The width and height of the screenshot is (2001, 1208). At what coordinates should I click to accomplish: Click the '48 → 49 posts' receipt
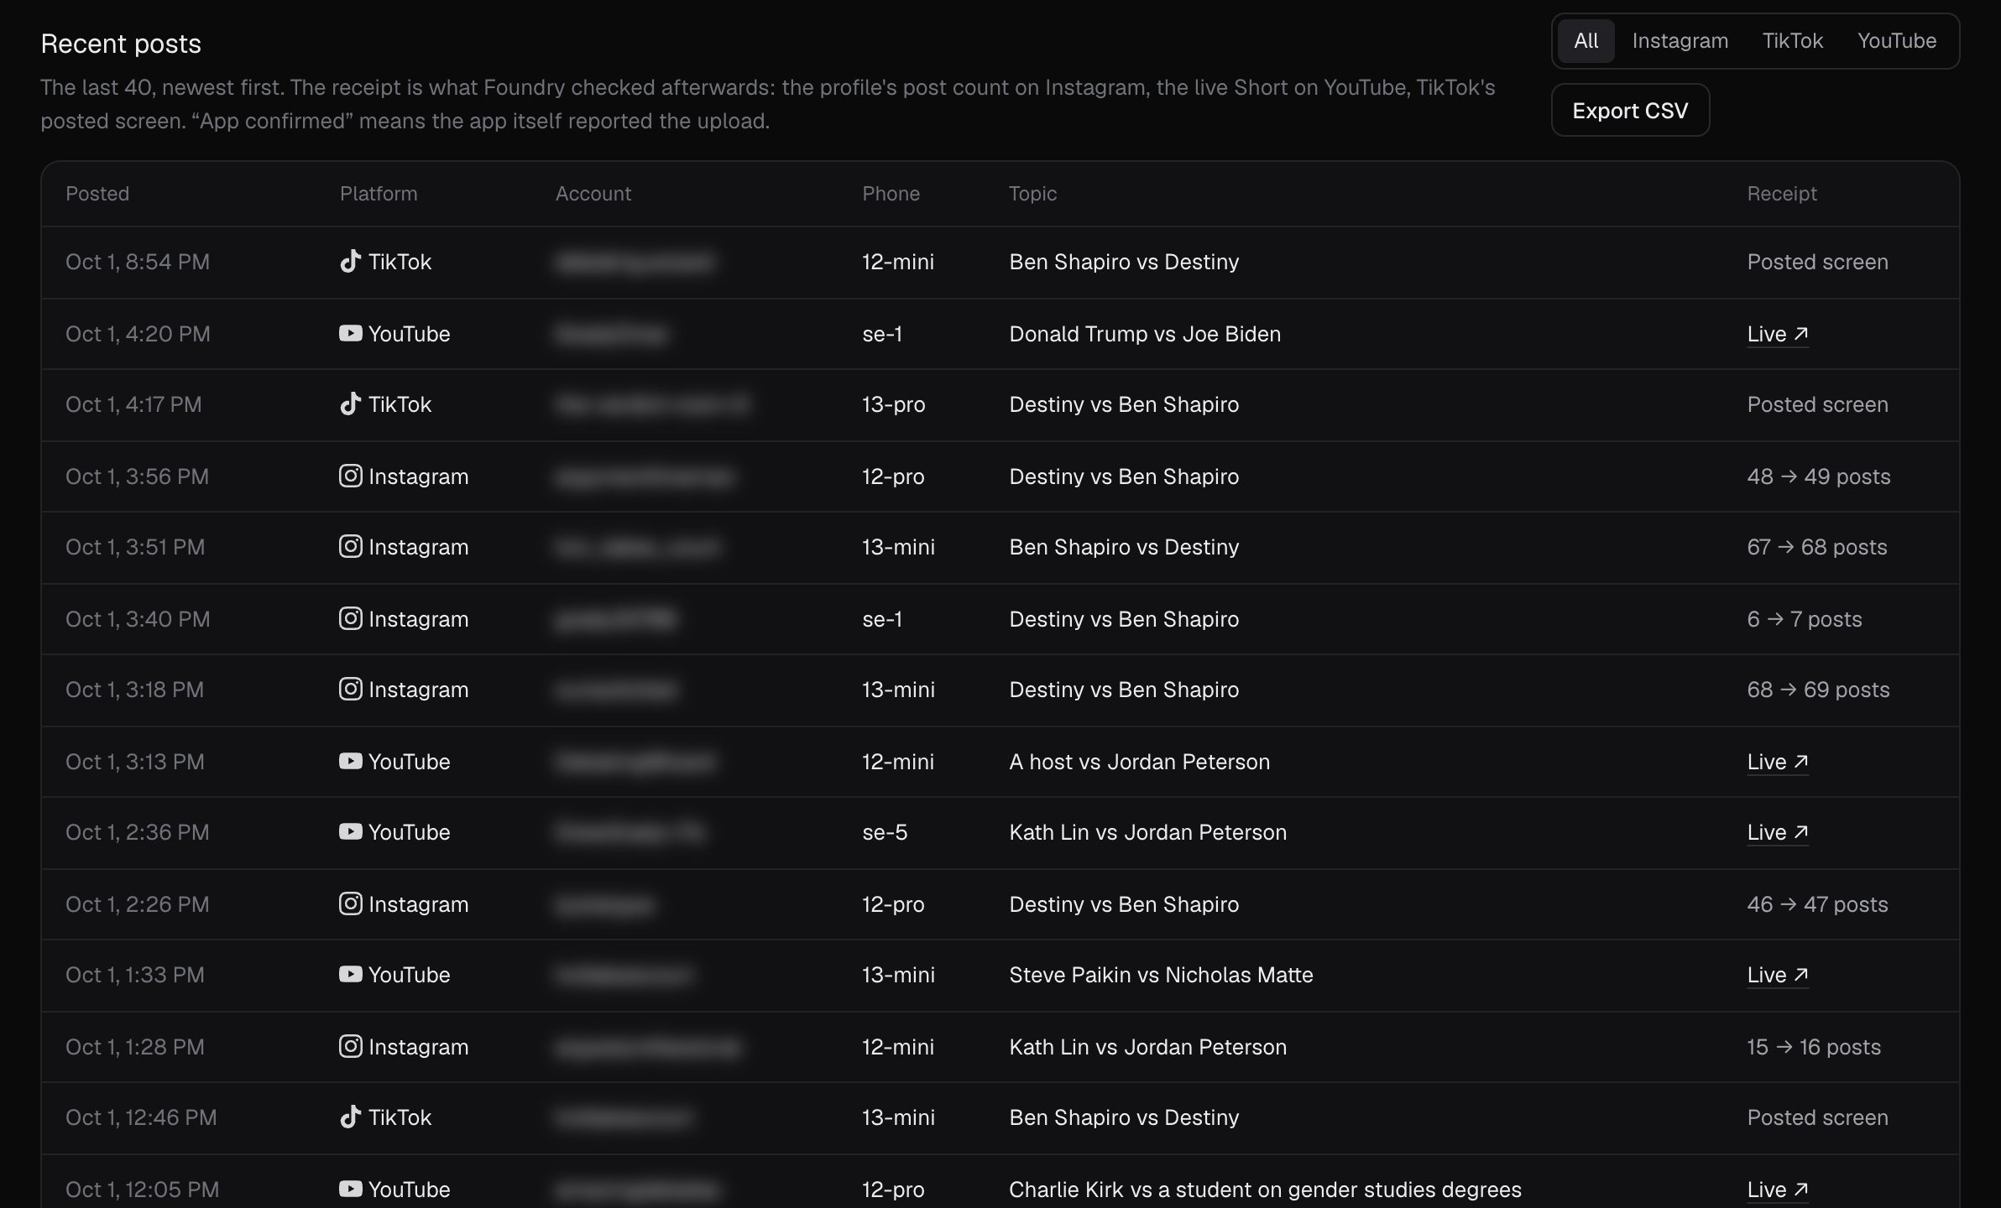1818,476
